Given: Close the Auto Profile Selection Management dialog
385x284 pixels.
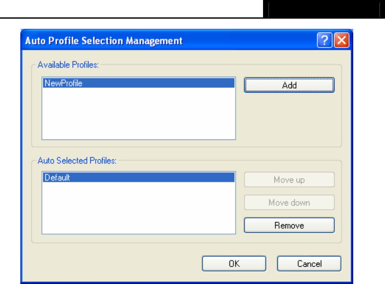Looking at the screenshot, I should tap(341, 40).
